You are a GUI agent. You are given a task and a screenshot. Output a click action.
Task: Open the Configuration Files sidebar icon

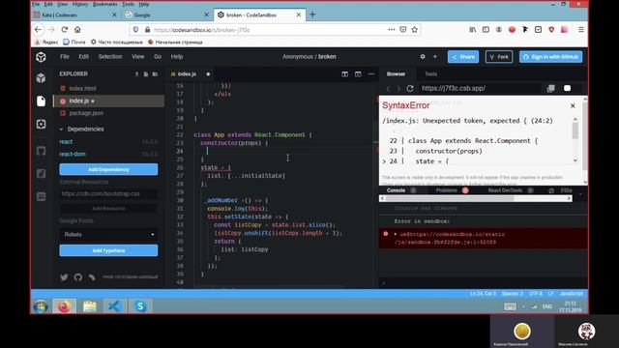[x=41, y=125]
